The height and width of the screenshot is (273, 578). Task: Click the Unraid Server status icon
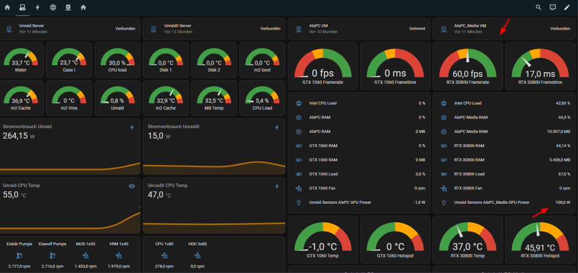(x=9, y=29)
